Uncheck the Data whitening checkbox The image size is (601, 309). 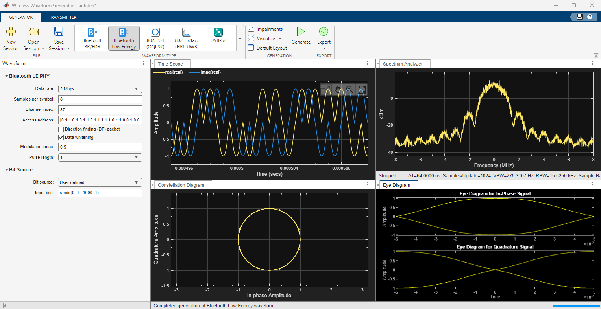(x=61, y=138)
